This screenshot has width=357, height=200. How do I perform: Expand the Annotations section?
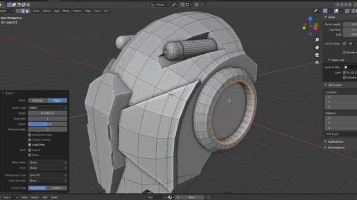pos(326,148)
